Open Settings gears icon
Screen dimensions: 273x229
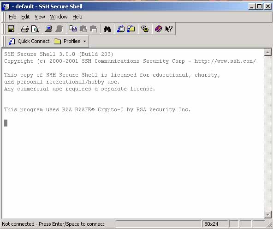pos(145,29)
